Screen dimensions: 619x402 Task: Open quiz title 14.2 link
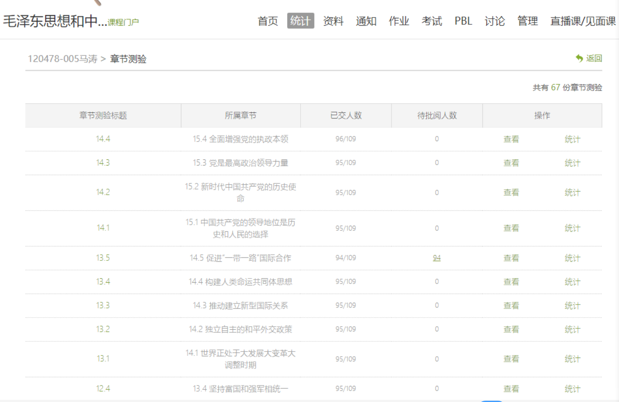103,193
